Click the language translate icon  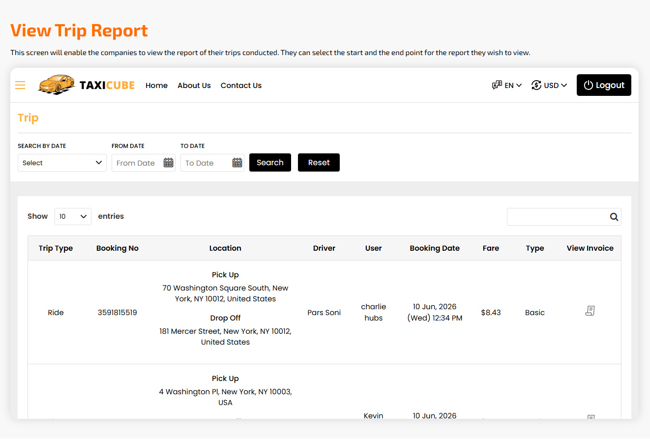(x=497, y=85)
